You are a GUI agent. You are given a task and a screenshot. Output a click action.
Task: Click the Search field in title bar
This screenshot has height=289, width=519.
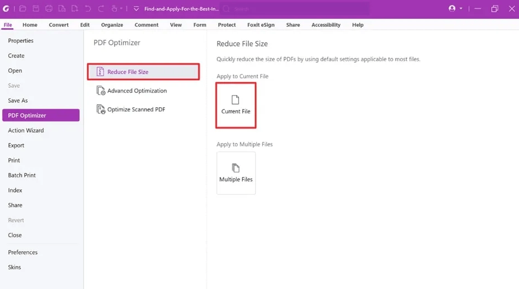[x=295, y=9]
